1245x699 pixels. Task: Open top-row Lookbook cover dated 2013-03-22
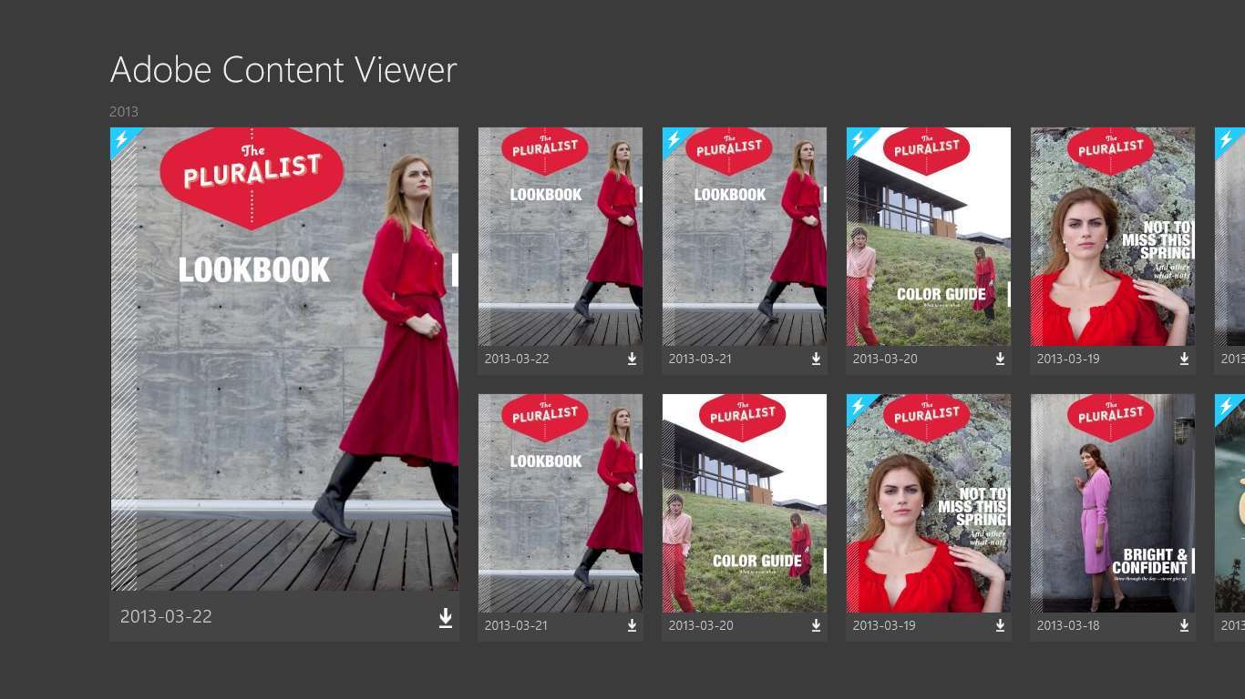[x=560, y=237]
